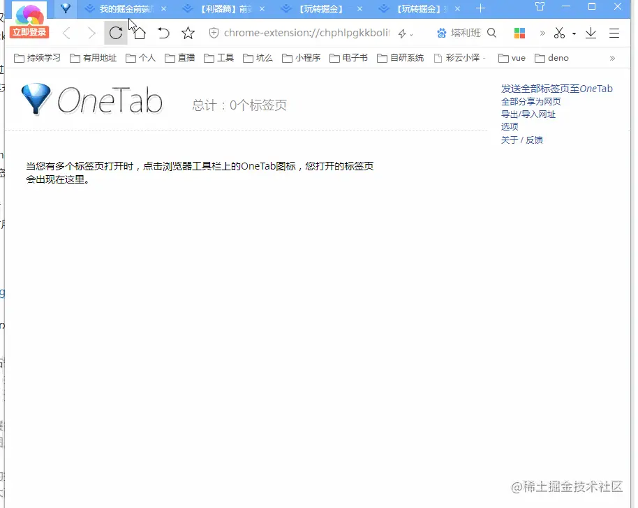
Task: Open new tab with plus button
Action: [x=480, y=8]
